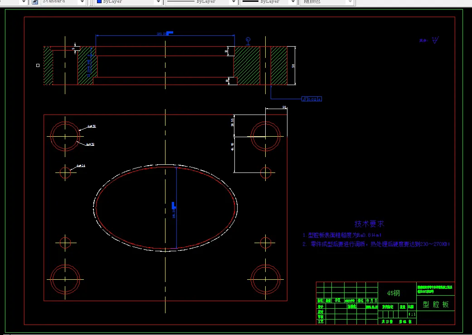The width and height of the screenshot is (472, 335).
Task: Select the 45钢 material label
Action: (393, 293)
